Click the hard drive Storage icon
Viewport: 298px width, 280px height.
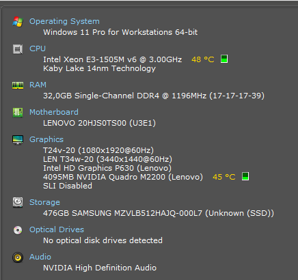click(18, 202)
